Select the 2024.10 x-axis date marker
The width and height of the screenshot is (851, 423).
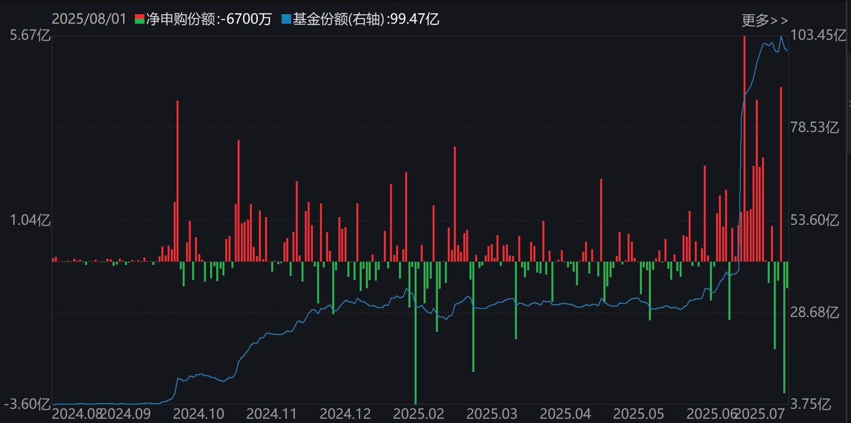click(198, 414)
